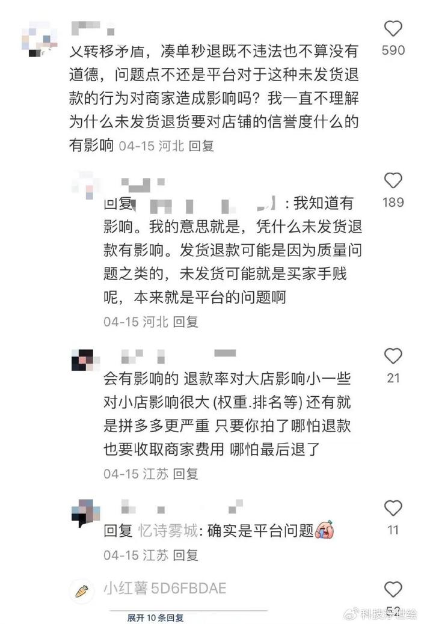
Task: Reply to the 我知道有影响 comment
Action: pos(186,322)
